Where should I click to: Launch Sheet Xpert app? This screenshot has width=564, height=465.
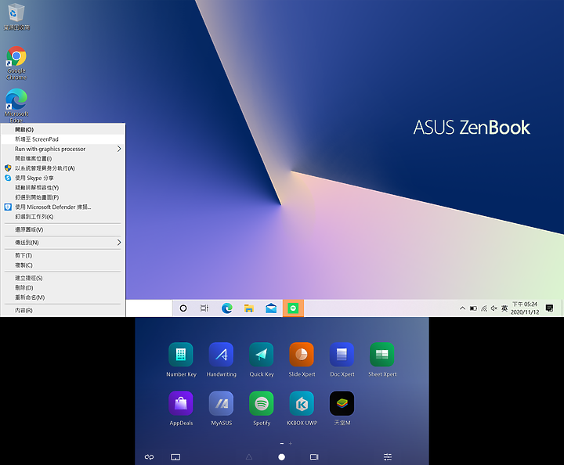[x=382, y=355]
